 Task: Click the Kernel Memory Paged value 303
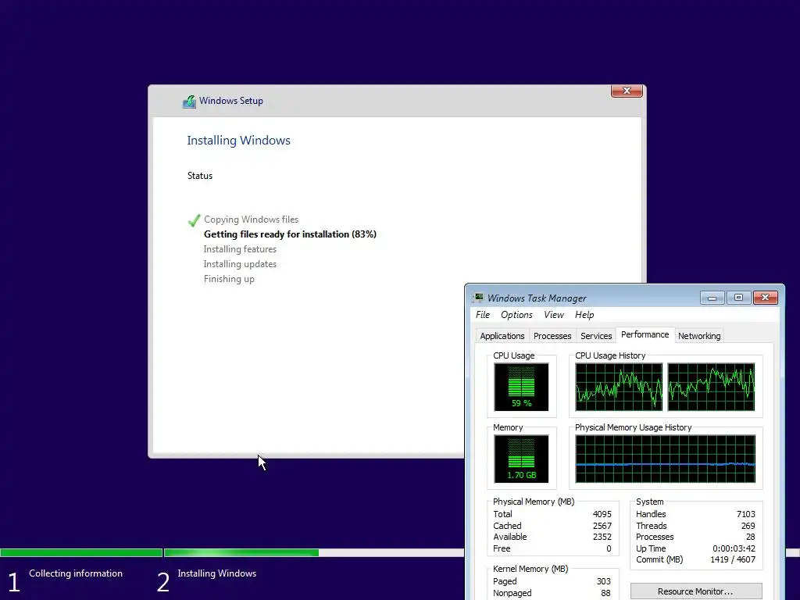coord(604,581)
